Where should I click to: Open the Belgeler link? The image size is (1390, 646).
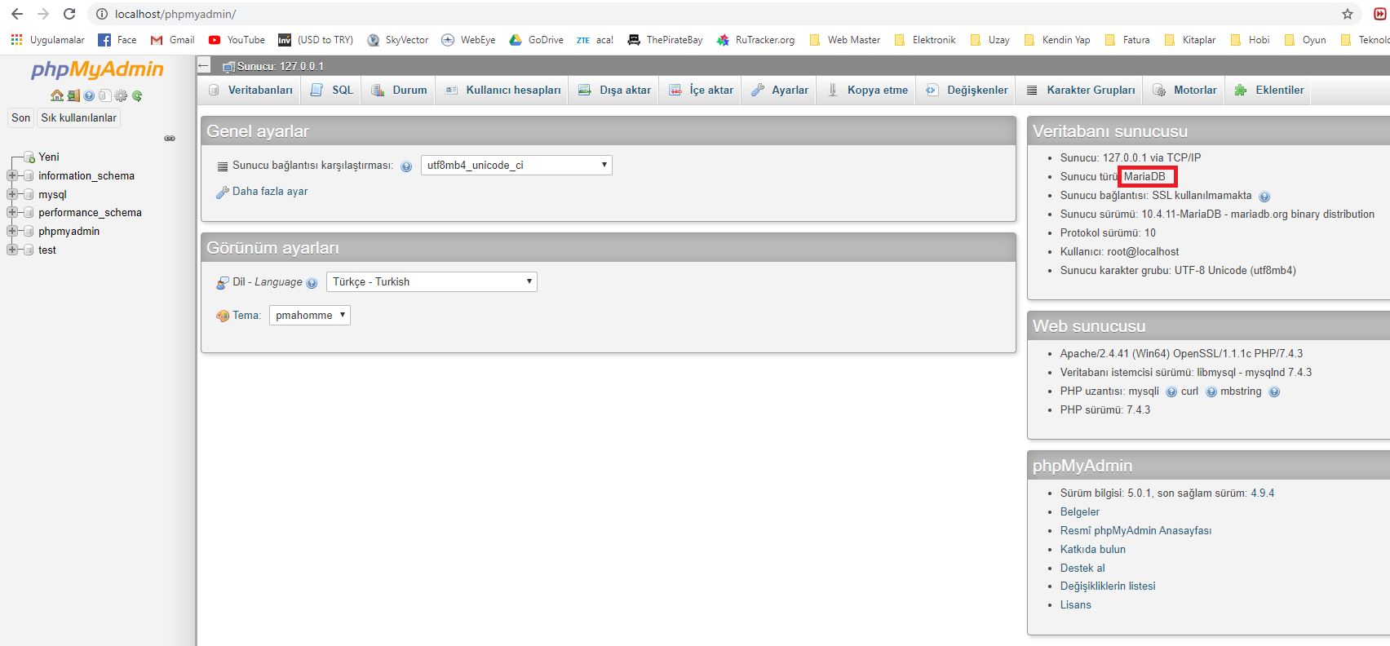pyautogui.click(x=1080, y=512)
